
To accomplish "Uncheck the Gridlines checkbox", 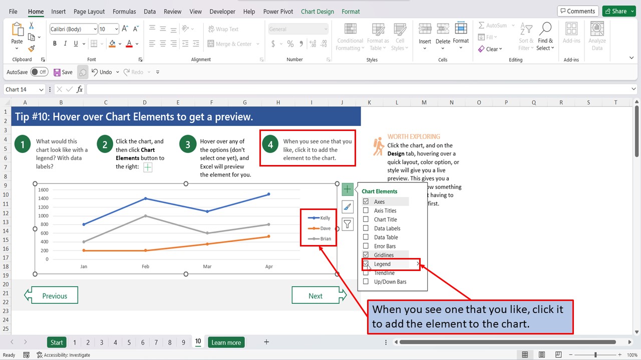I will (x=366, y=255).
